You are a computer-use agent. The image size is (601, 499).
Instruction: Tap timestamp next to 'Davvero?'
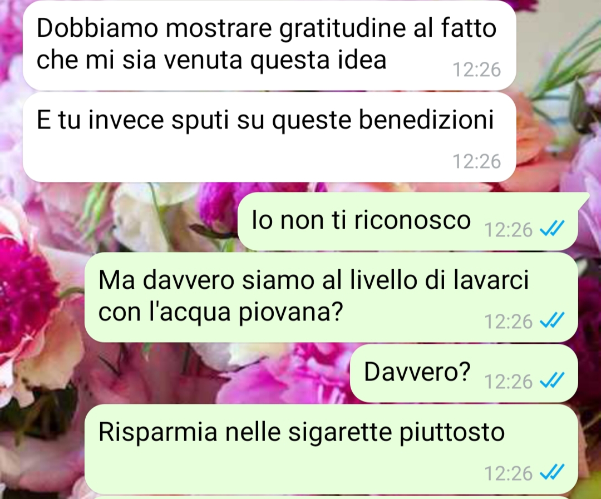508,381
